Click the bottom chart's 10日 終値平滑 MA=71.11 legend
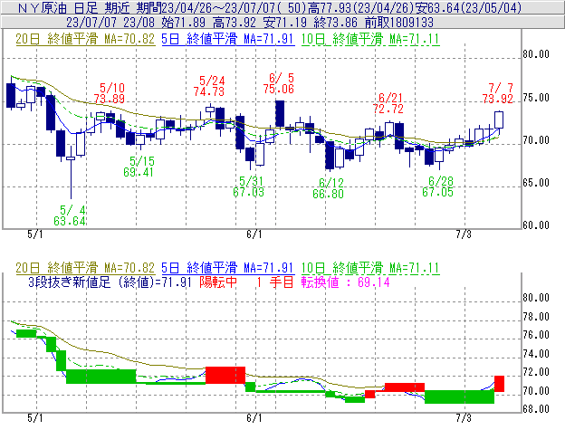Viewport: 565px width, 430px height. pos(370,268)
